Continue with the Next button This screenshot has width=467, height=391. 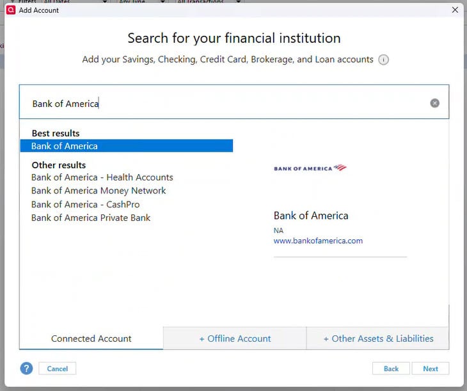(x=431, y=369)
